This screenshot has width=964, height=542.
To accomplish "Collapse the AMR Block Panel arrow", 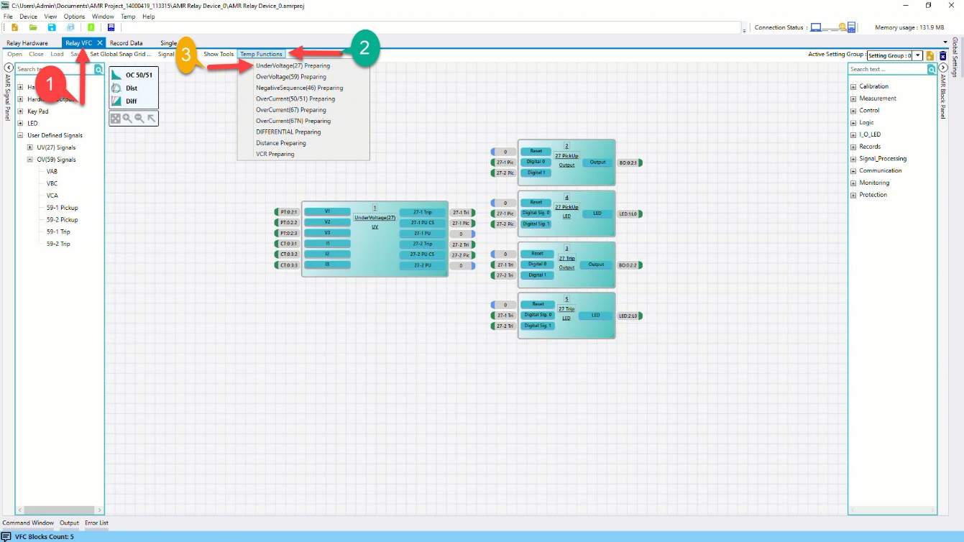I will click(942, 68).
